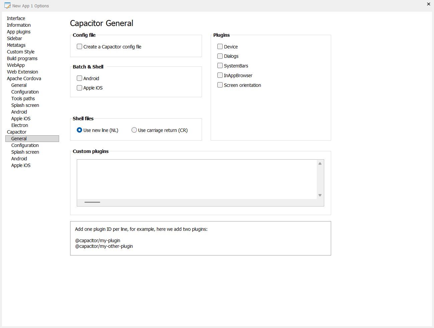This screenshot has width=434, height=328.
Task: Open Build programs settings
Action: (x=22, y=58)
